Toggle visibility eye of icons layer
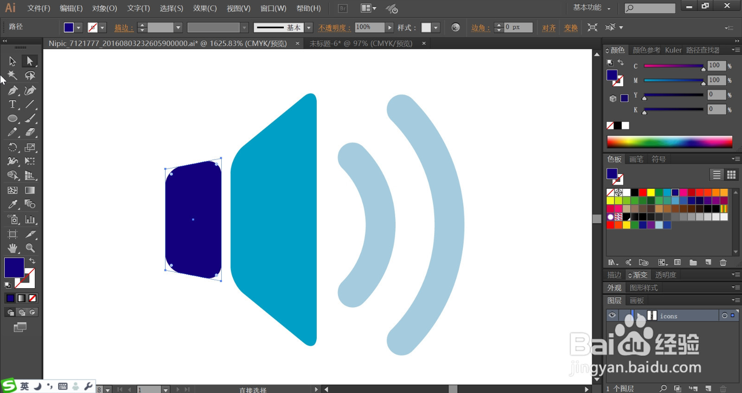This screenshot has height=393, width=742. click(x=612, y=315)
